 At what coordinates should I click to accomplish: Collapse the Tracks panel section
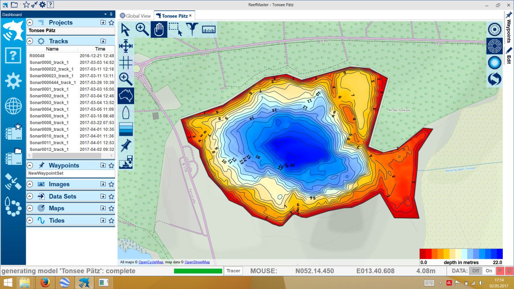30,41
